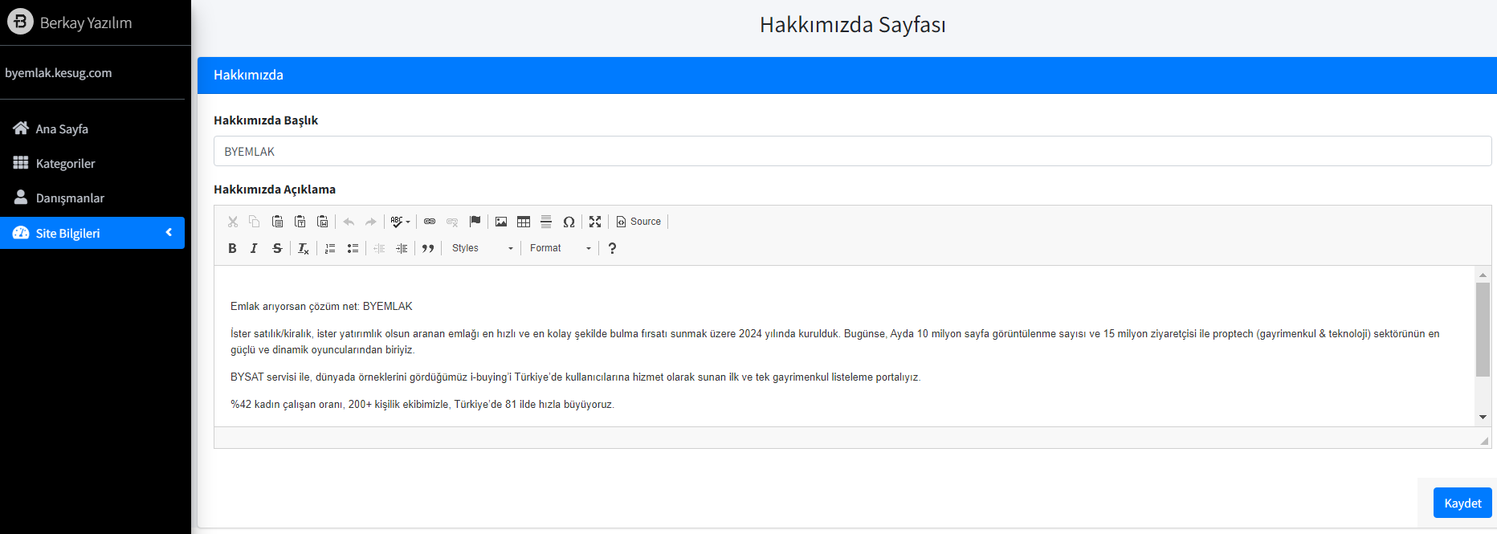Toggle Source view of editor

coord(638,222)
